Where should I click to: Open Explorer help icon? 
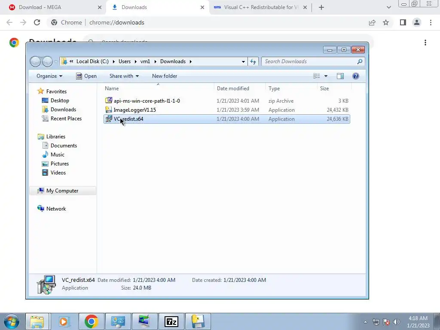(355, 76)
